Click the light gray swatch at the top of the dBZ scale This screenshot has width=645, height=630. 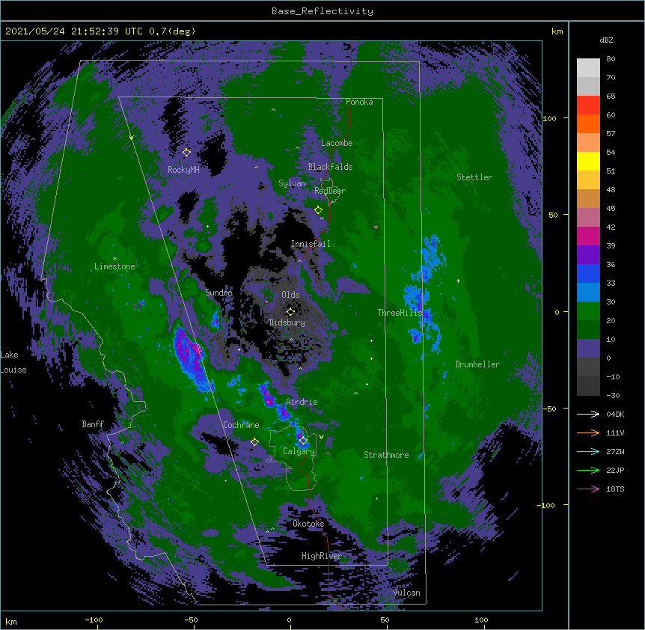click(588, 68)
